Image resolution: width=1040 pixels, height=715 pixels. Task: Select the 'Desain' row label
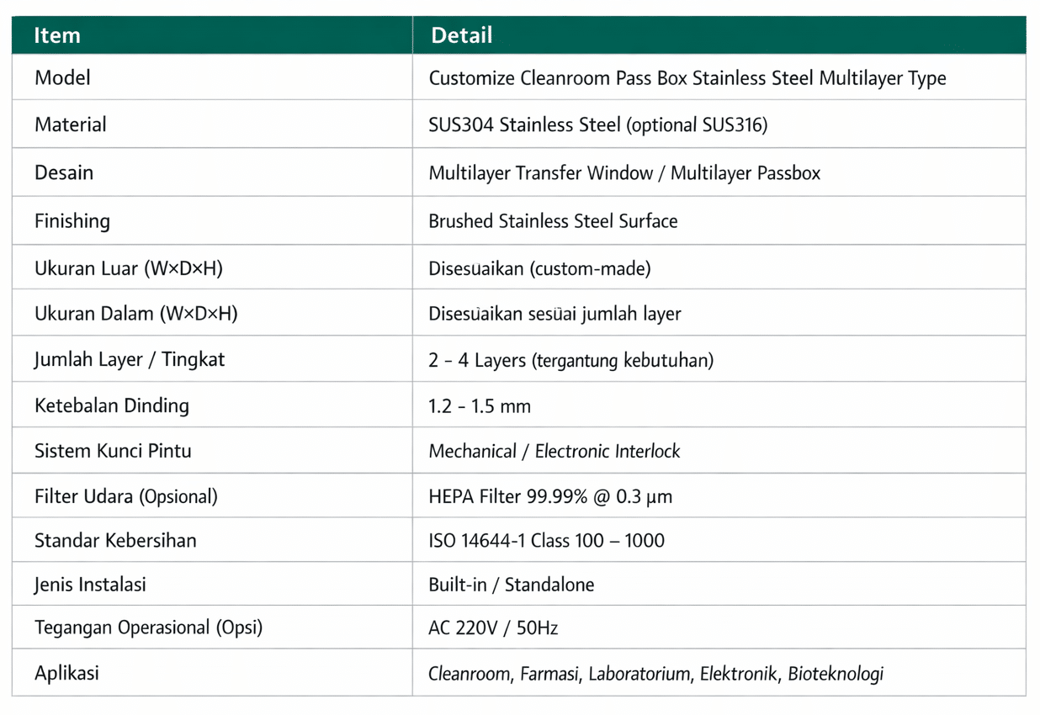pyautogui.click(x=64, y=172)
